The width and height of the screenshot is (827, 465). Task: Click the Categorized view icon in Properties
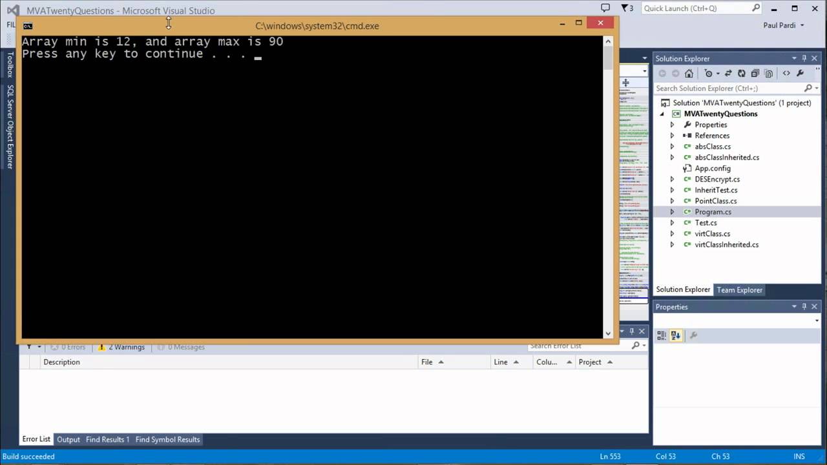[x=662, y=335]
